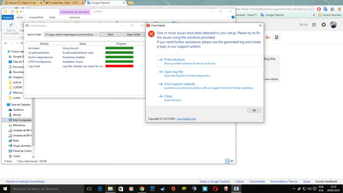Click the green Asi loader progress bar
This screenshot has width=343, height=193.
(x=119, y=48)
